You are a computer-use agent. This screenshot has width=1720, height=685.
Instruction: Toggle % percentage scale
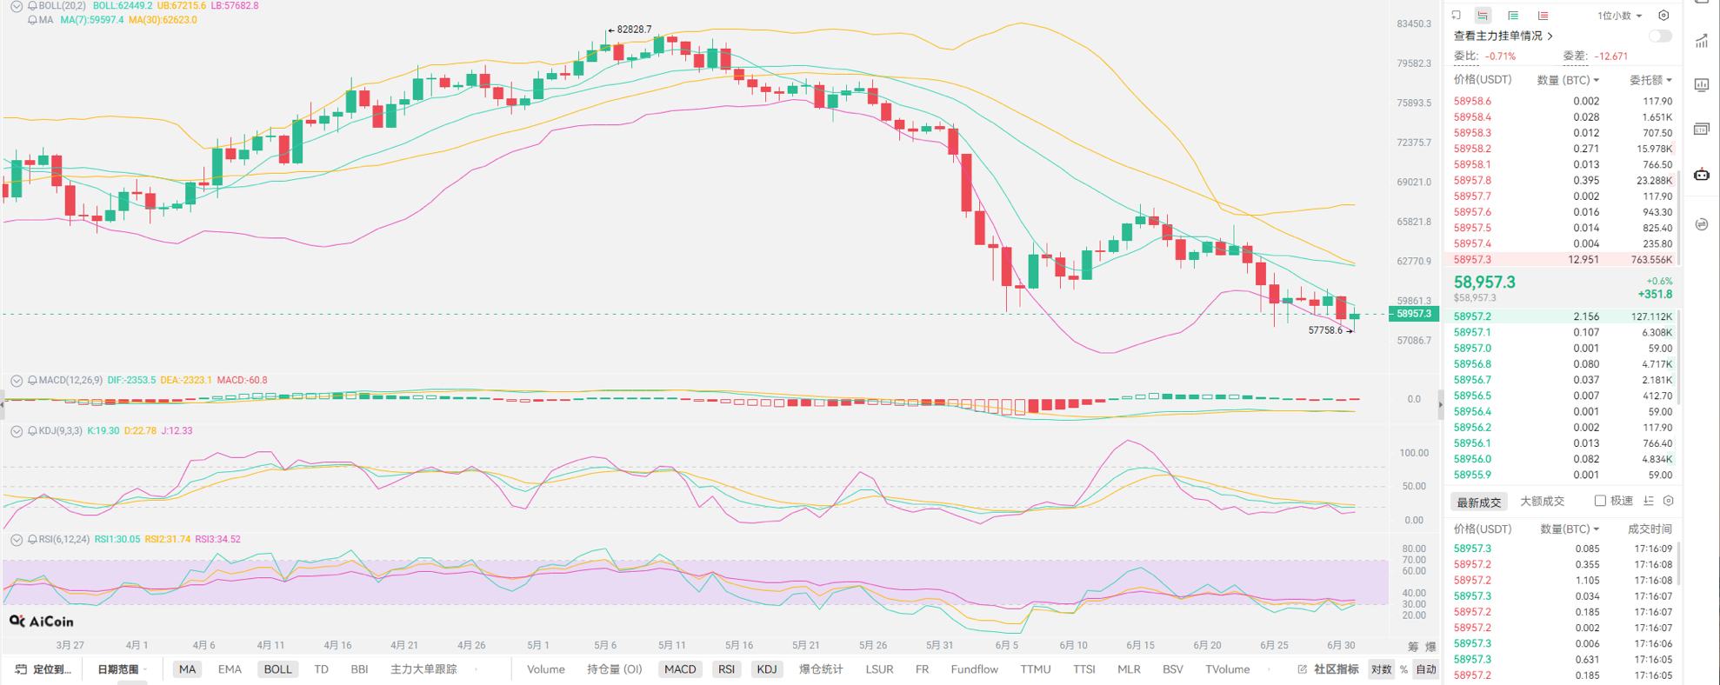tap(1403, 669)
